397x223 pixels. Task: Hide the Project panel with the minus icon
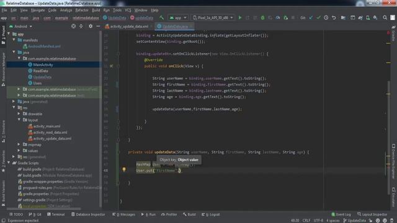[98, 26]
